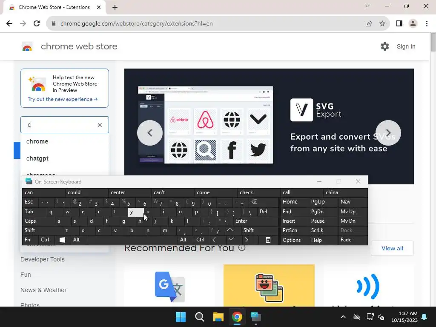Open the Google Translate extension thumbnail
This screenshot has width=436, height=327.
click(x=169, y=287)
